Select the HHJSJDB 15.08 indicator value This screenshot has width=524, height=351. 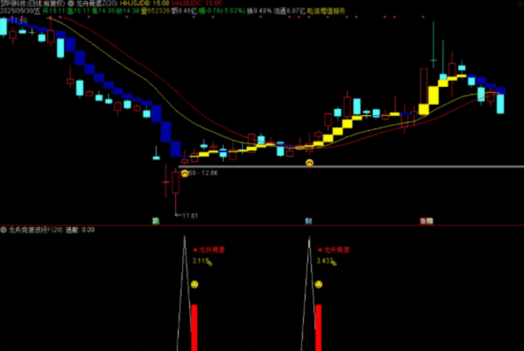tap(144, 3)
